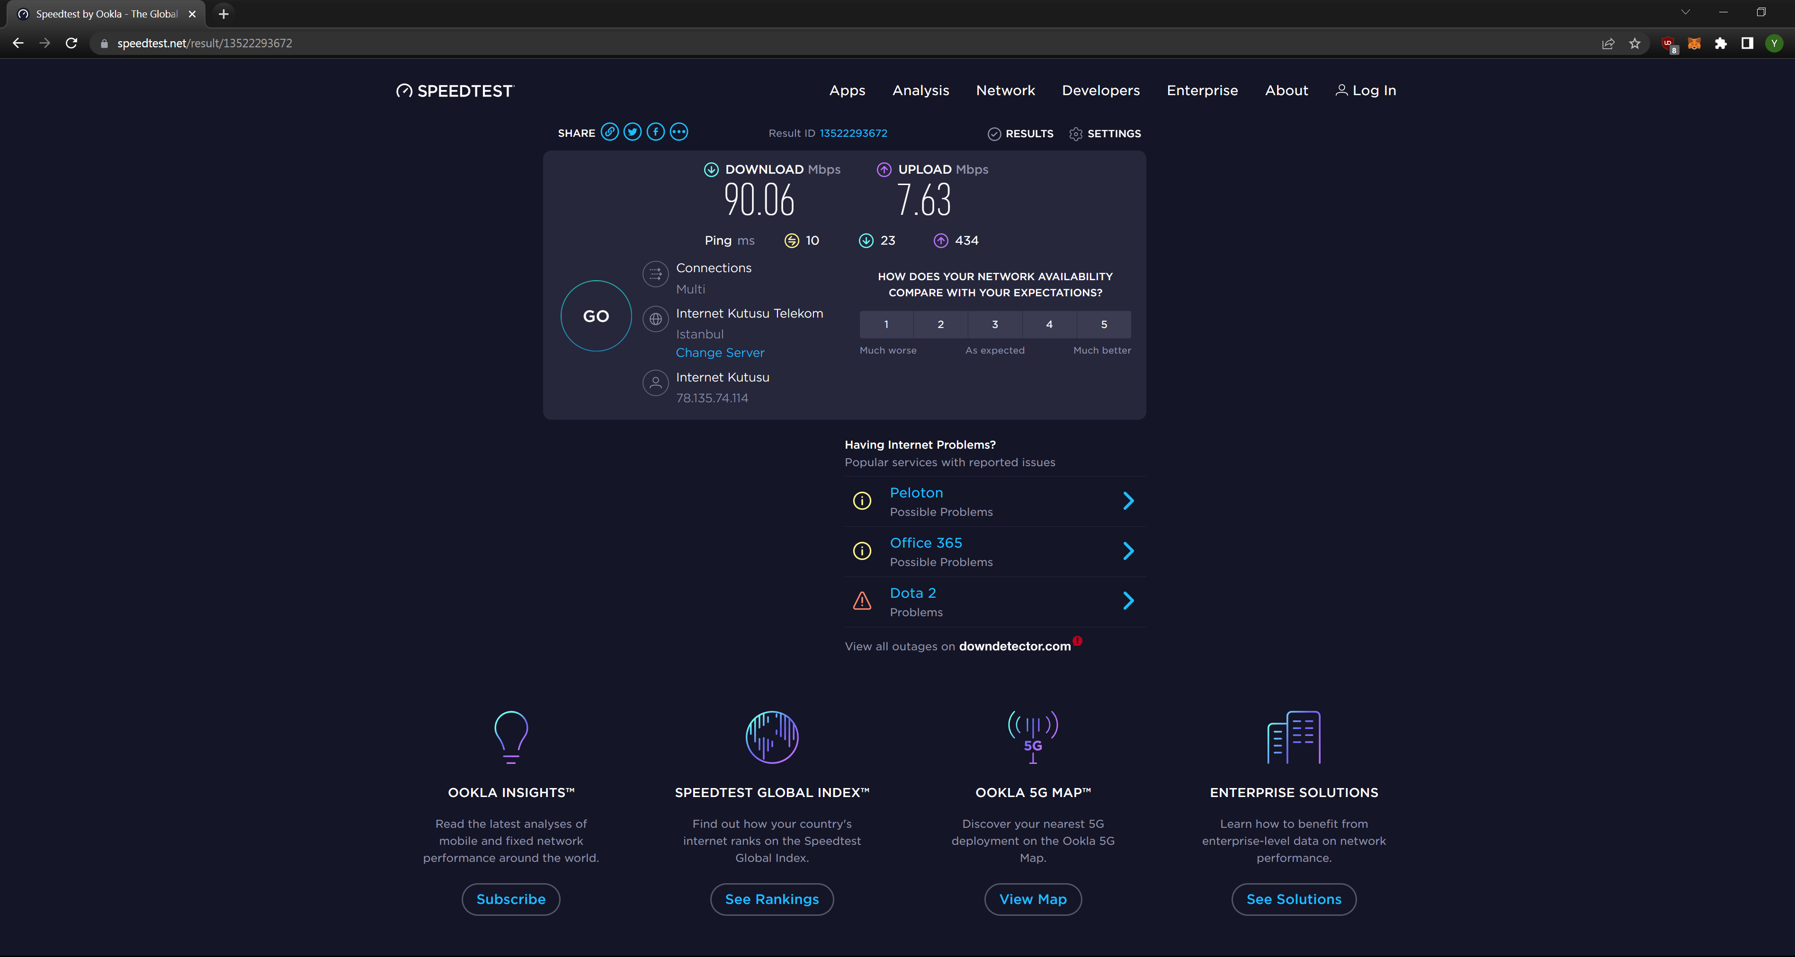Click the download latency icon beside 23
Image resolution: width=1795 pixels, height=957 pixels.
tap(866, 240)
